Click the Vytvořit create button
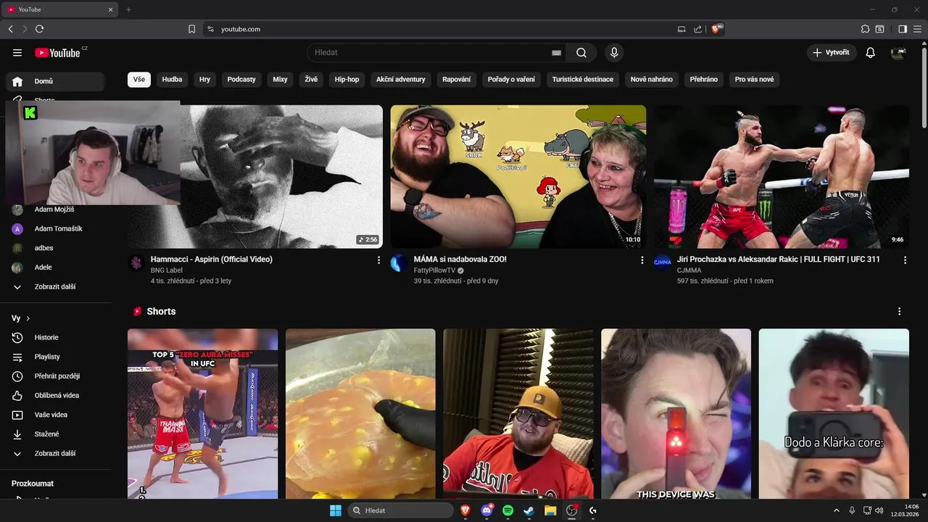 832,53
